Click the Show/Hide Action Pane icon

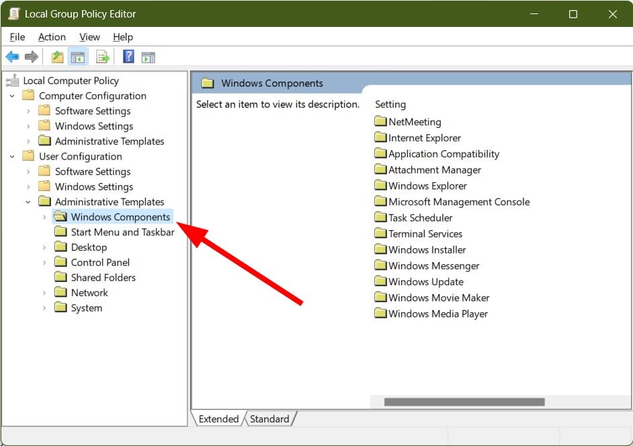(149, 57)
